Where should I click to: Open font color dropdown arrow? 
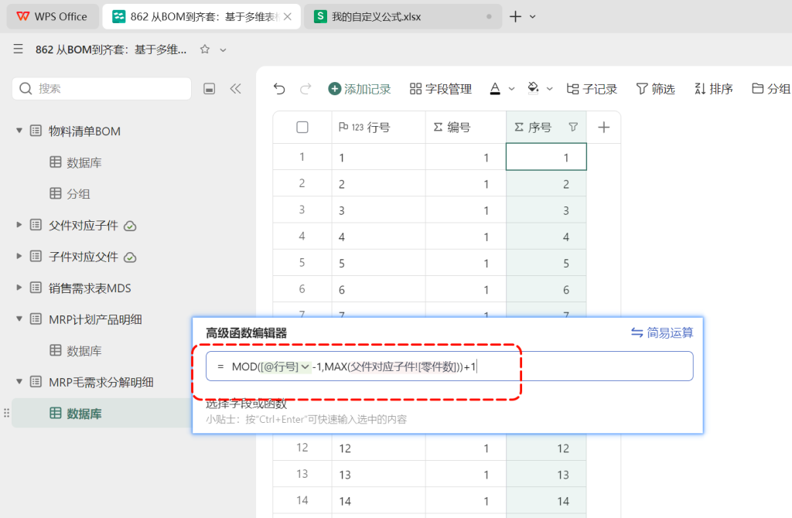(511, 89)
